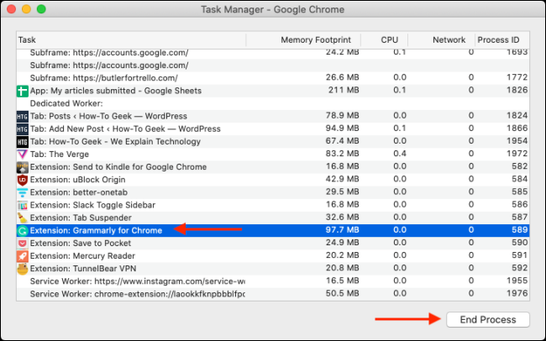
Task: Click The Verge tab icon
Action: coord(23,155)
